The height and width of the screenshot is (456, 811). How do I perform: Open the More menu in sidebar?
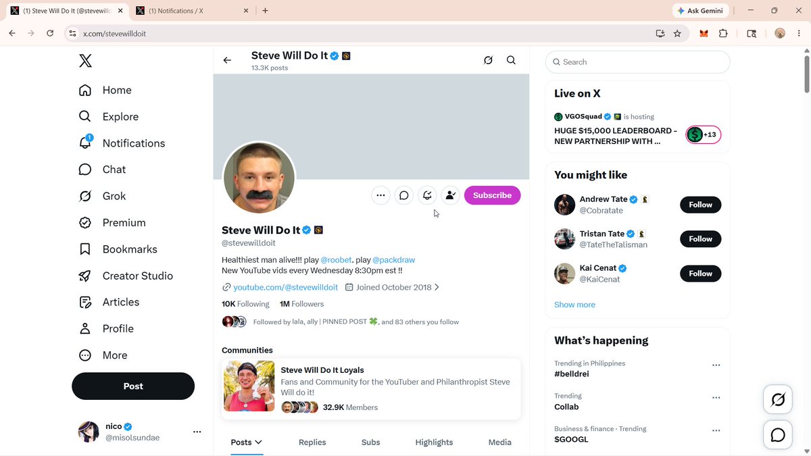tap(103, 355)
